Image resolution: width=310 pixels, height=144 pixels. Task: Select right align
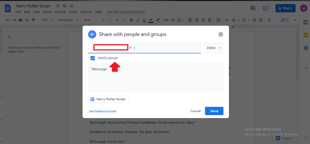pyautogui.click(x=203, y=20)
